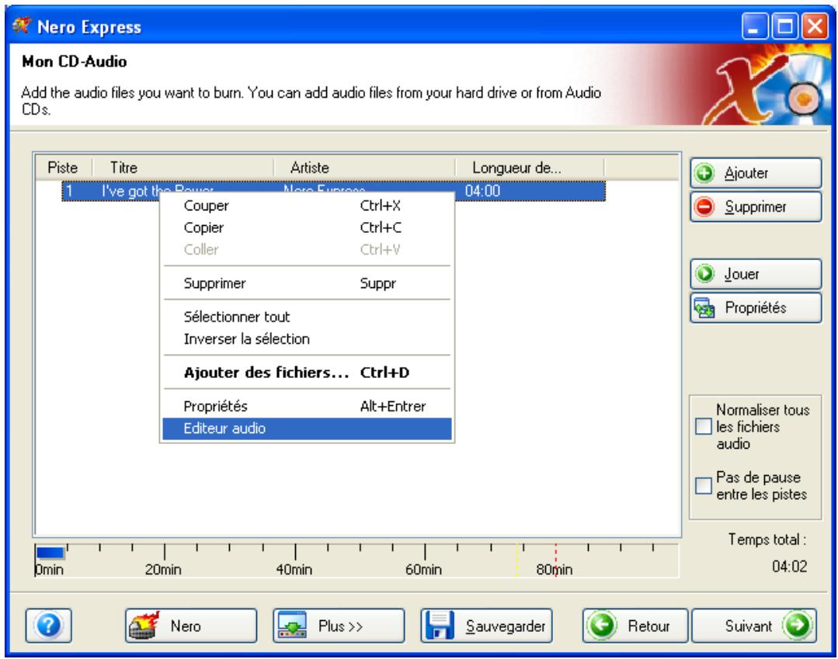Click the floppy disk Sauvegarder icon
Viewport: 838px width, 659px height.
click(440, 626)
